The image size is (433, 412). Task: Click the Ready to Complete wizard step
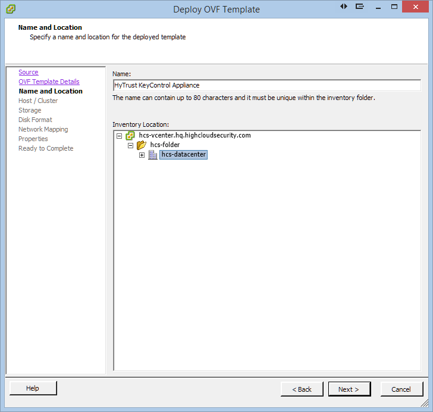click(46, 148)
